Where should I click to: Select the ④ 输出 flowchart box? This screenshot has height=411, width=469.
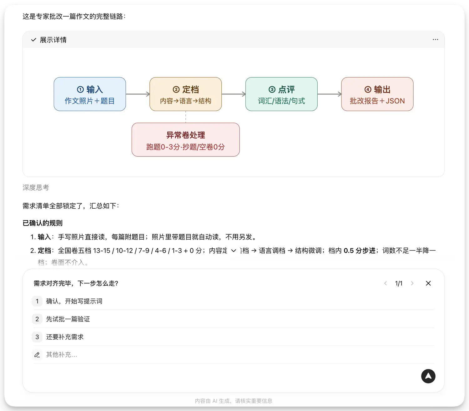[x=377, y=94]
